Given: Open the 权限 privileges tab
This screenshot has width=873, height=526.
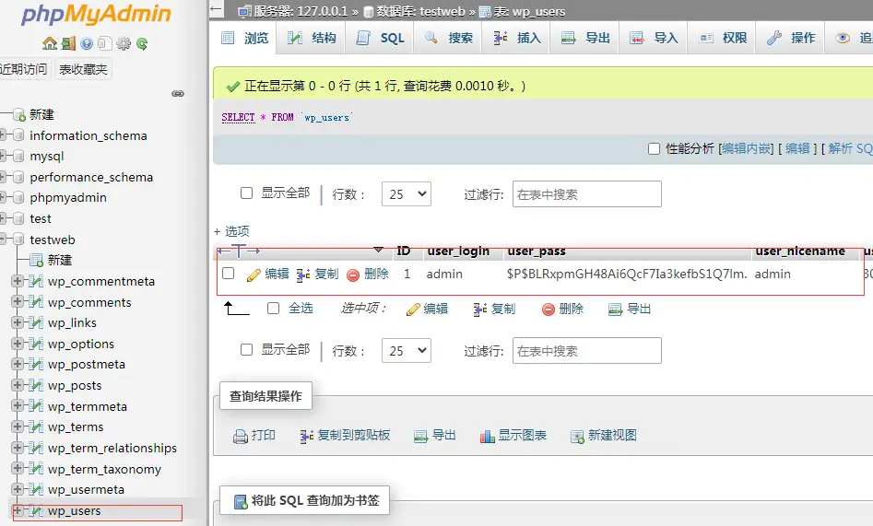Looking at the screenshot, I should pyautogui.click(x=722, y=38).
